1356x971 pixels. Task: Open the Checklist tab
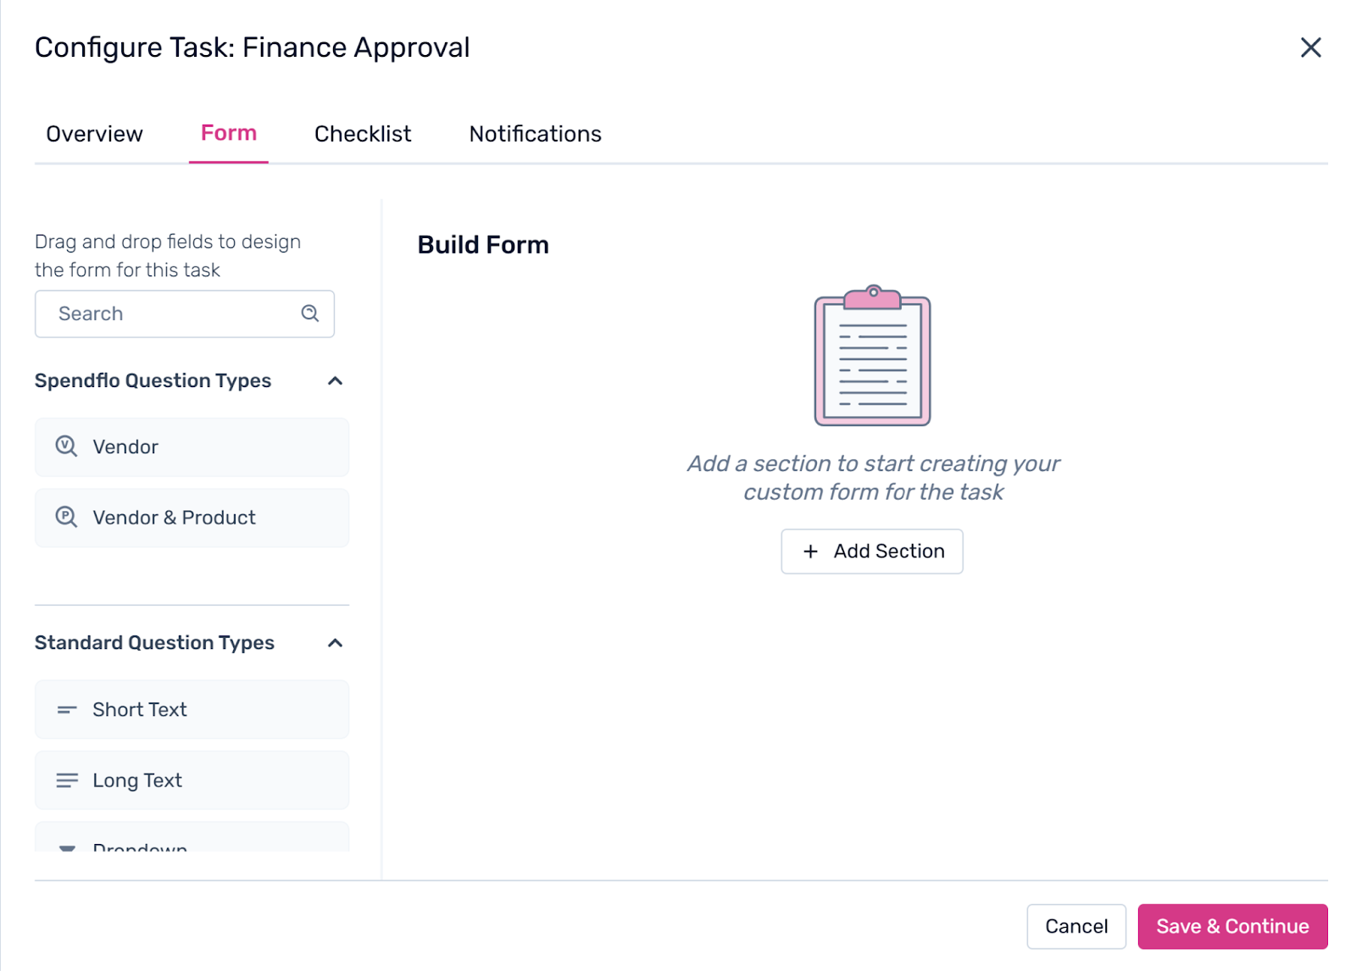click(363, 134)
